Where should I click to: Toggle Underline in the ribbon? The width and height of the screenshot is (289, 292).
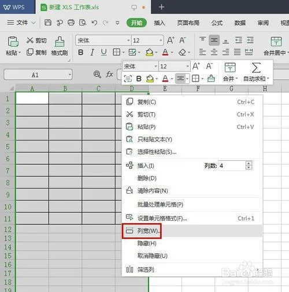pyautogui.click(x=103, y=52)
